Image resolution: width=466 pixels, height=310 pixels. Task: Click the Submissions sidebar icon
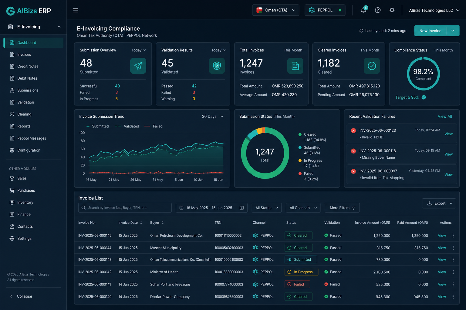coord(12,90)
